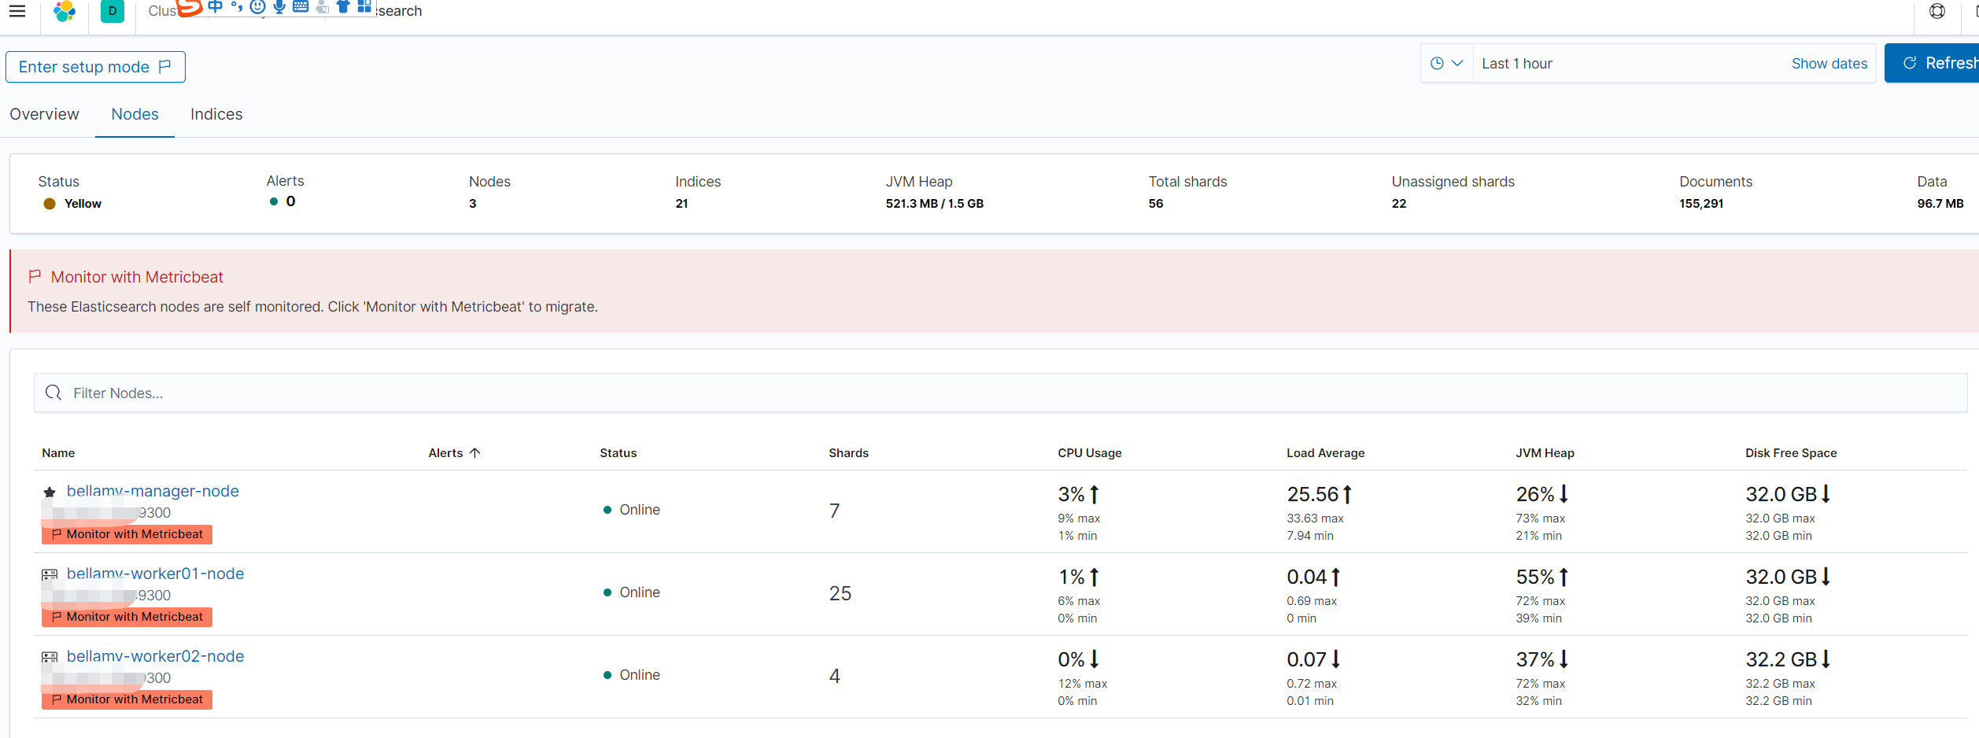1979x738 pixels.
Task: Click Online status of manager node
Action: [x=632, y=510]
